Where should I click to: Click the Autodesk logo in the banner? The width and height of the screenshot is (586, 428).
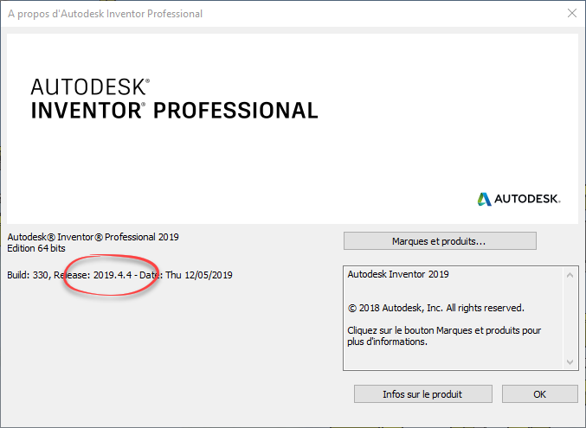[x=518, y=199]
